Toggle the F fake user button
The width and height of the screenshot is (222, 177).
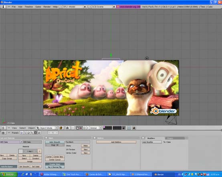point(21,142)
